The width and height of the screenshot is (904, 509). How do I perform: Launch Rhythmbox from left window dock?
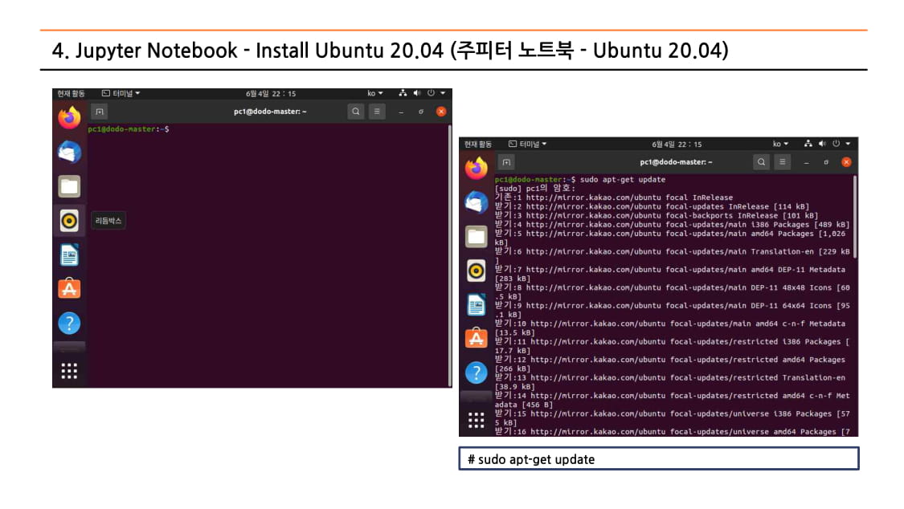tap(69, 221)
